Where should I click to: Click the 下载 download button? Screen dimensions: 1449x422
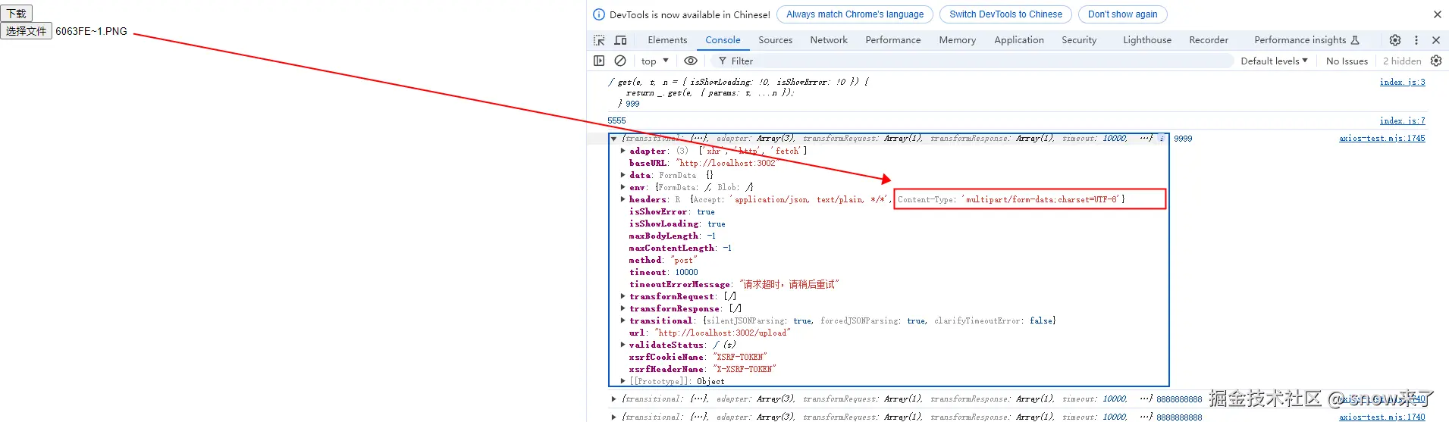click(x=17, y=13)
